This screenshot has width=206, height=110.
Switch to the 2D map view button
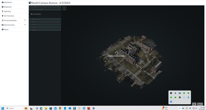[200, 104]
